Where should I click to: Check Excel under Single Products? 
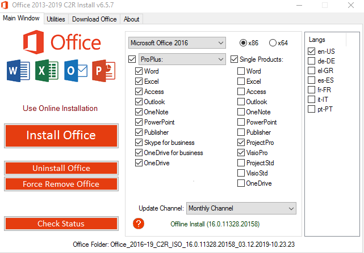(241, 82)
